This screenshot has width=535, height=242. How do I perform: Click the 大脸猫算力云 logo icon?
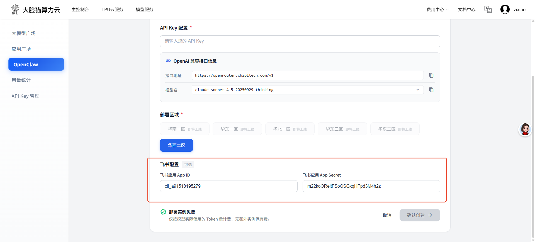[x=15, y=9]
